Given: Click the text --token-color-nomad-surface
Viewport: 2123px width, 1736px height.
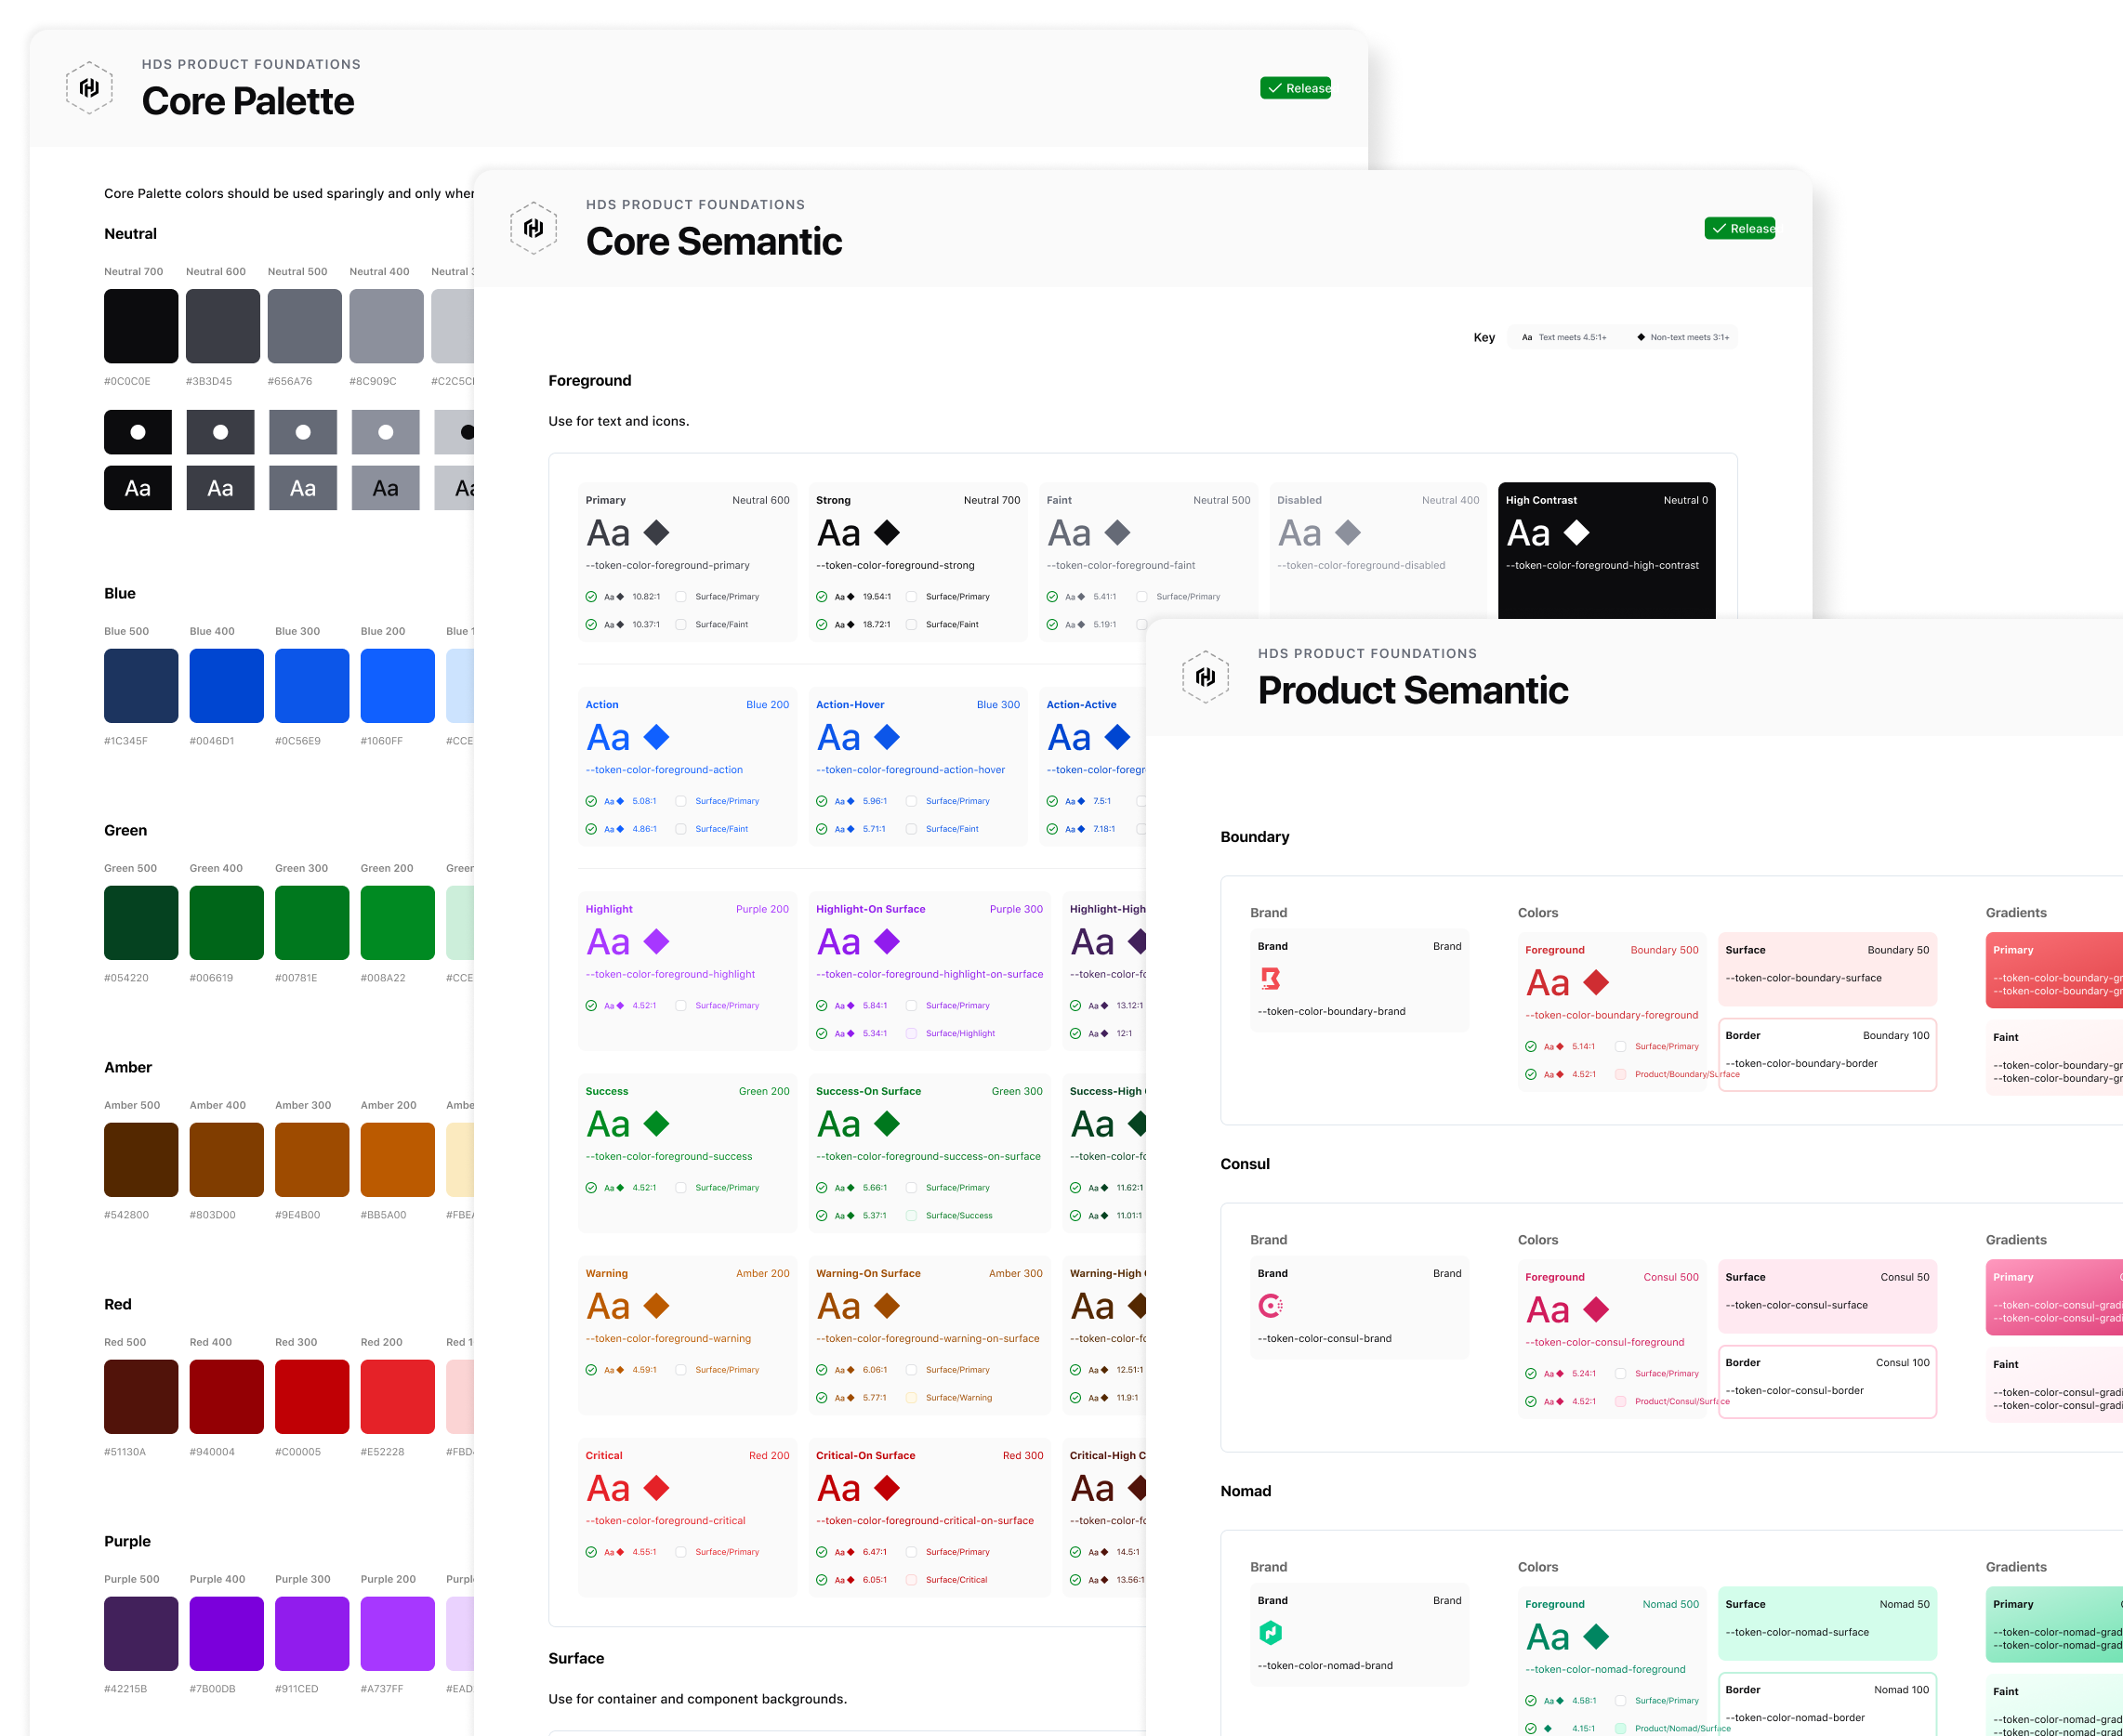Looking at the screenshot, I should tap(1797, 1633).
